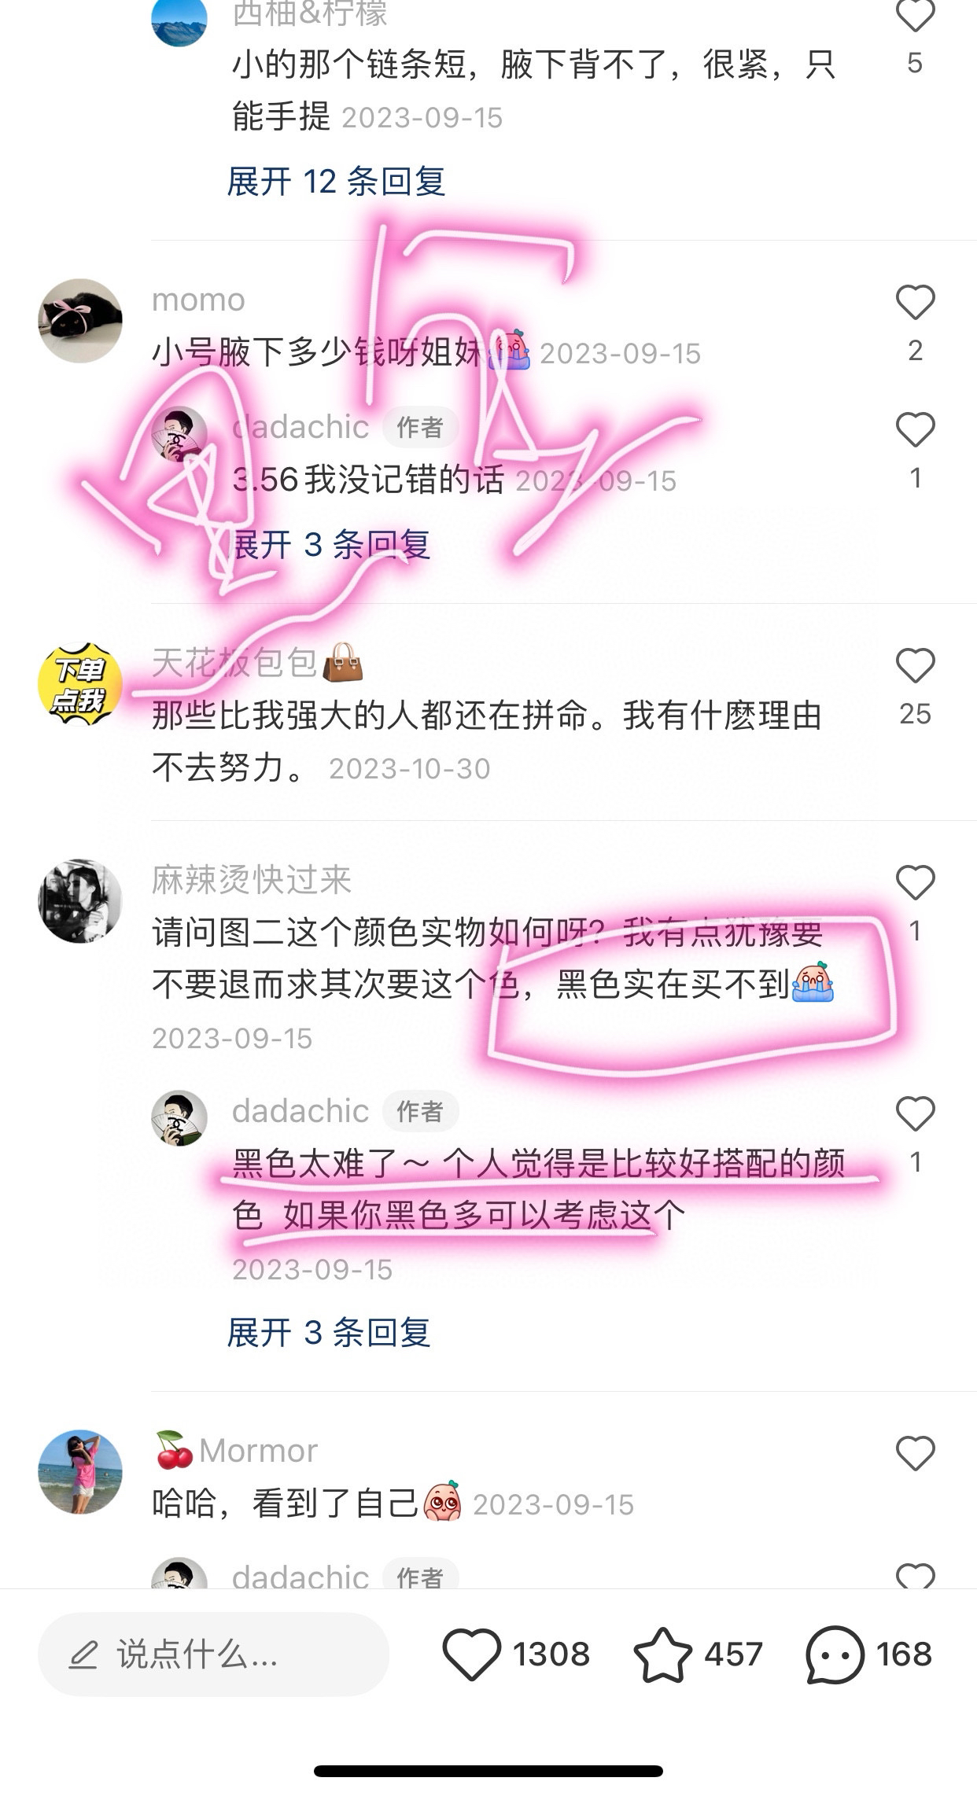Screen dimensions: 977x1796
Task: Open the username link 麻辣烫快过来
Action: 252,879
